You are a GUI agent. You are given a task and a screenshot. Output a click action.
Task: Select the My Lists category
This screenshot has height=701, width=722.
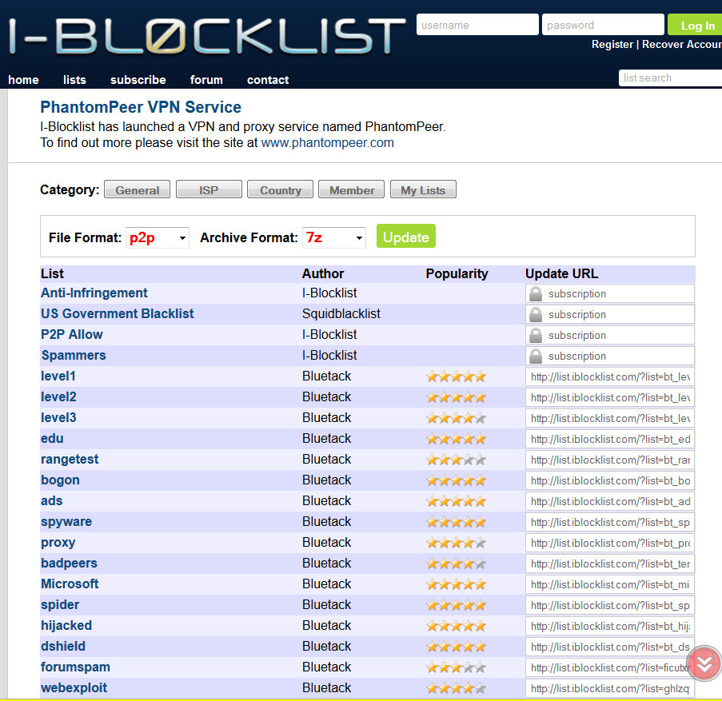tap(423, 189)
